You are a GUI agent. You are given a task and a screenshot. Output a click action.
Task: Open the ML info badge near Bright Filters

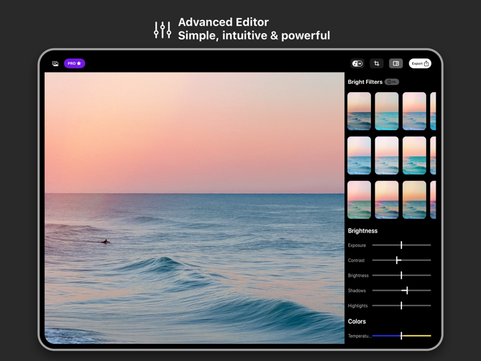(x=392, y=82)
